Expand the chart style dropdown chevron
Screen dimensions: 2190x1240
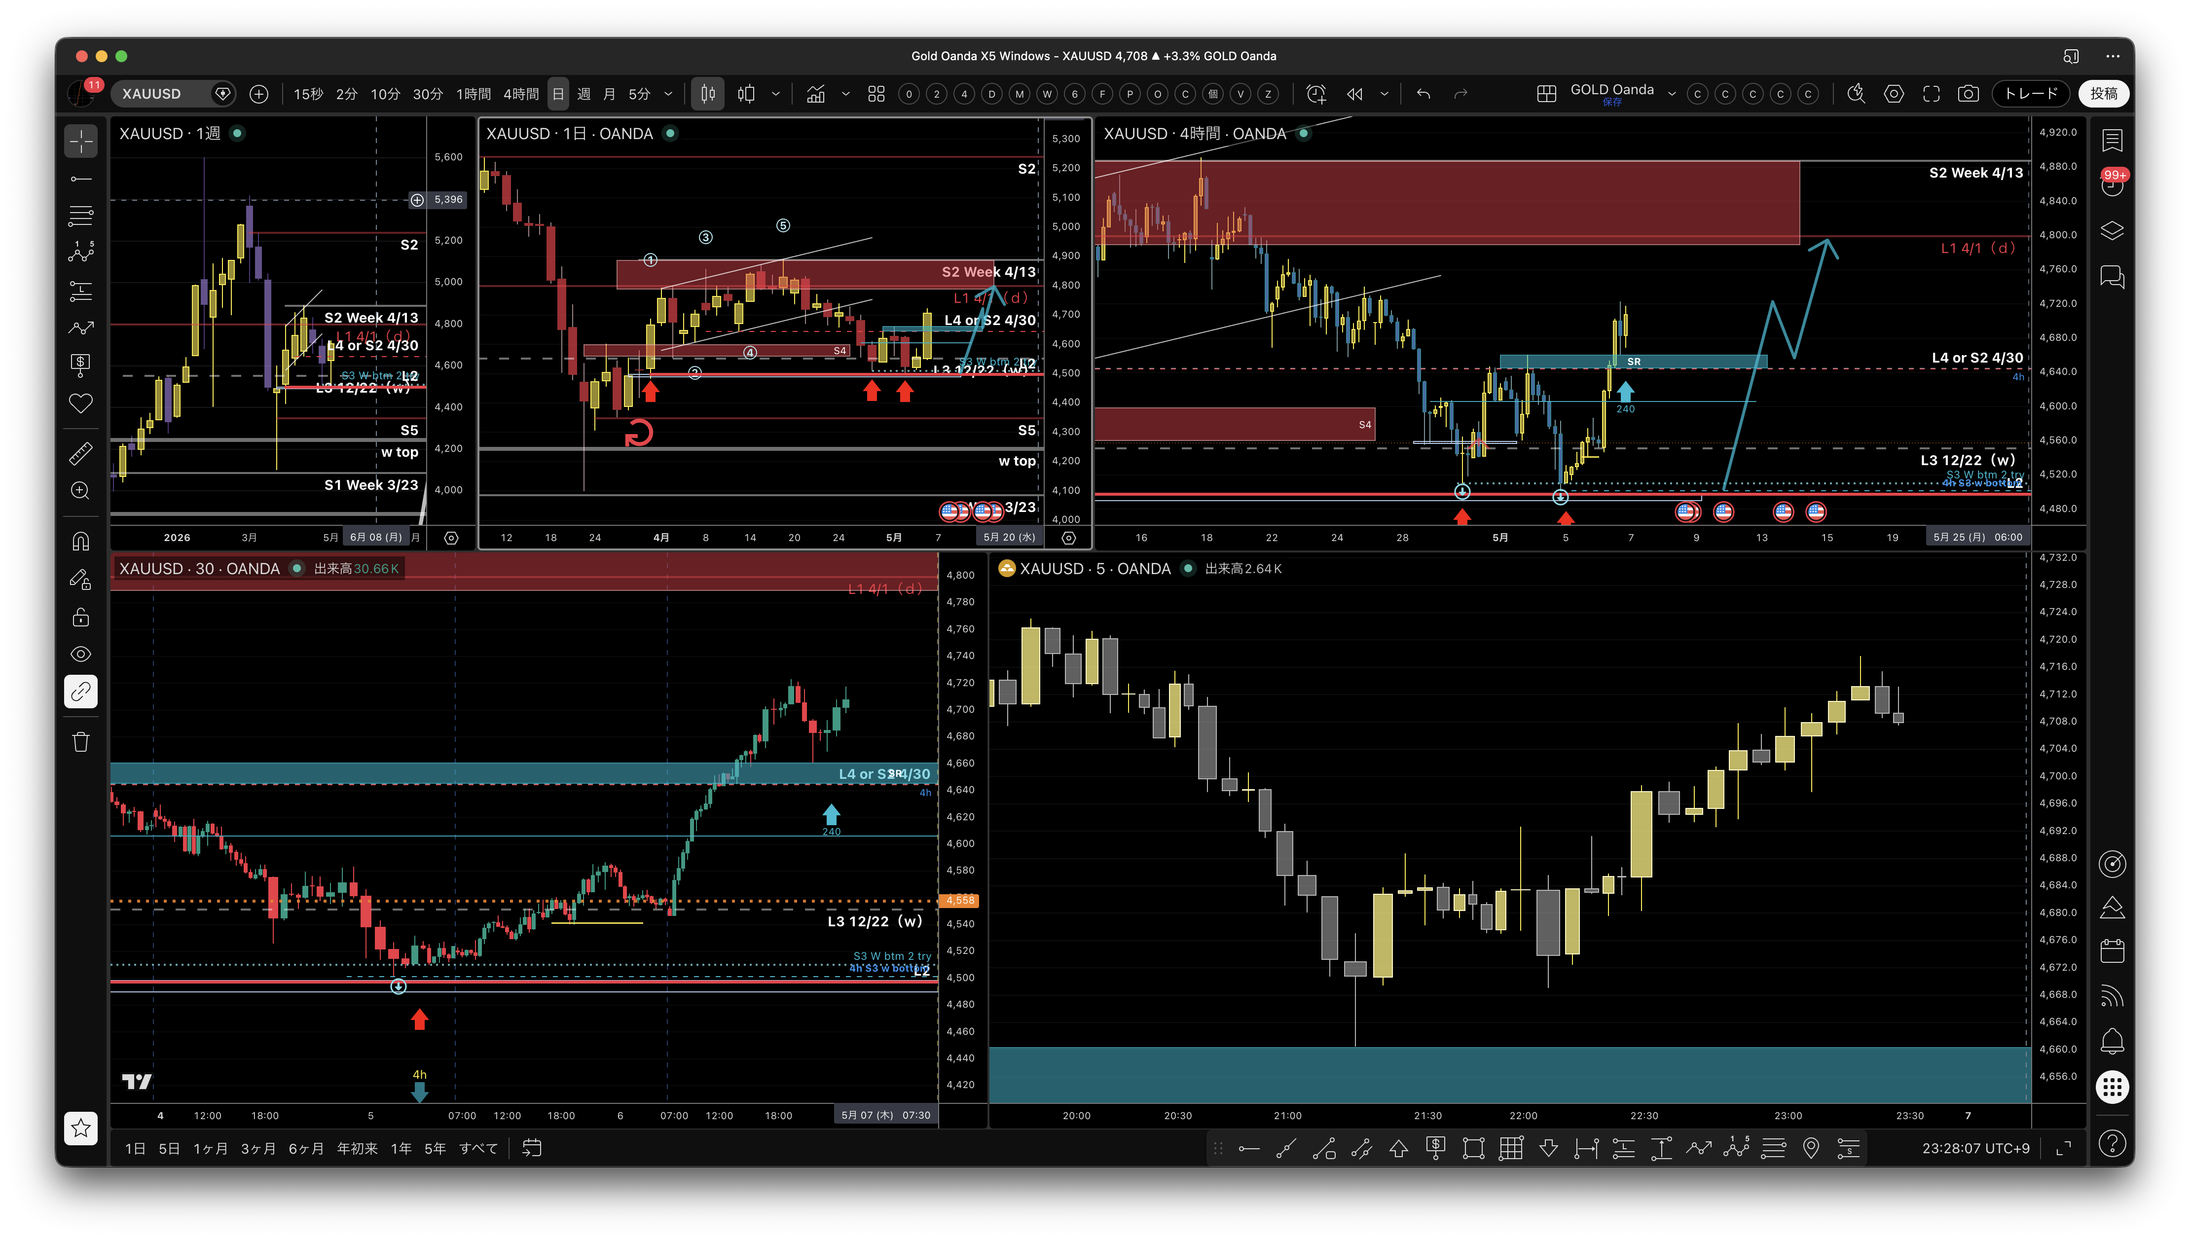tap(776, 94)
